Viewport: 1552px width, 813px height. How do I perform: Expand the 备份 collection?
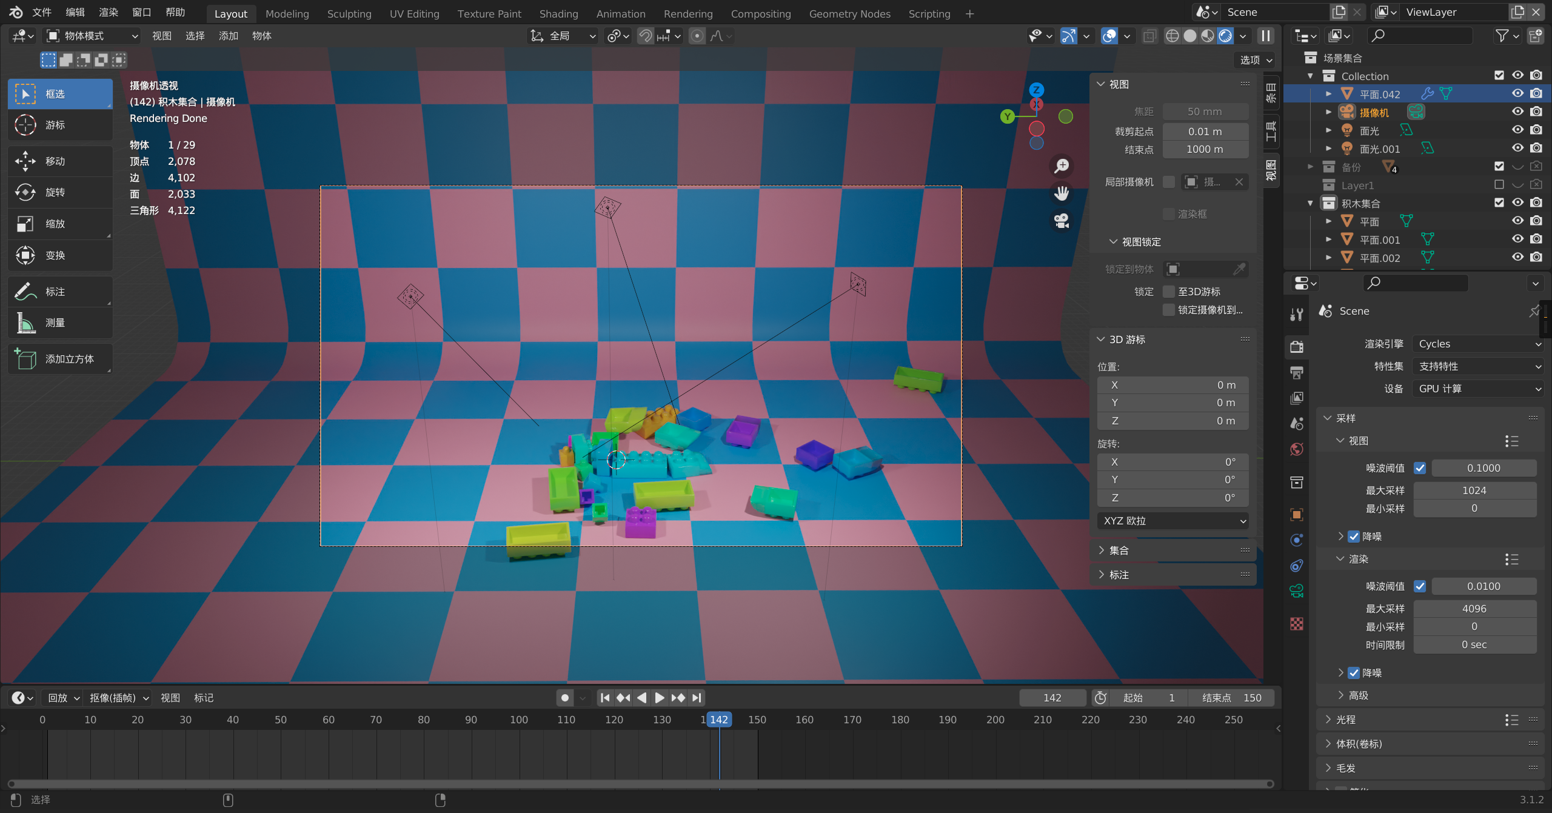[x=1310, y=166]
